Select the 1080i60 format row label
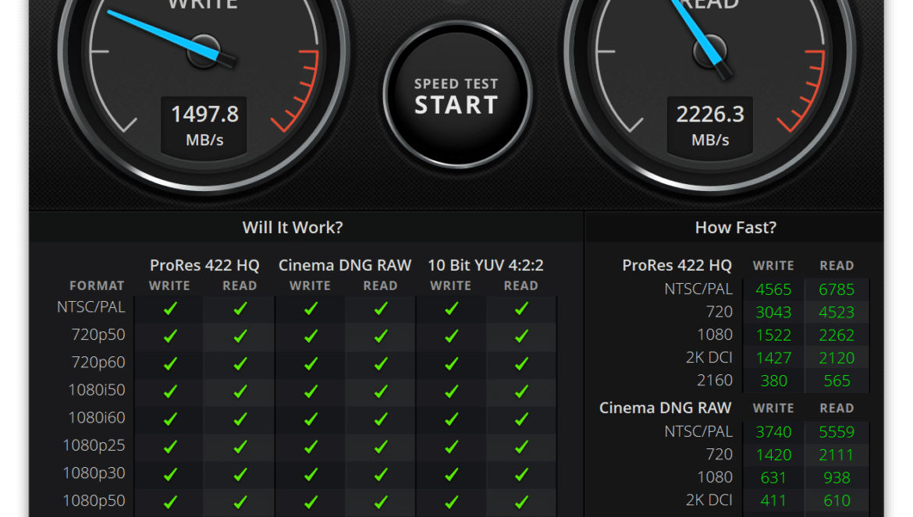Image resolution: width=913 pixels, height=517 pixels. coord(97,417)
